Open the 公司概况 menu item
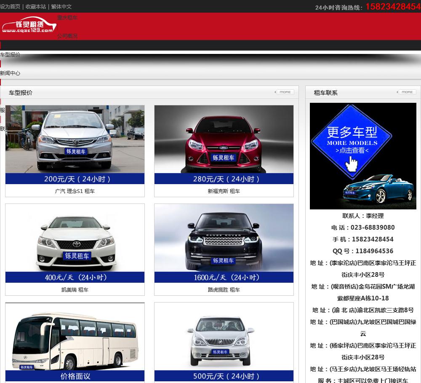Viewport: 421px width, 383px height. coord(67,36)
